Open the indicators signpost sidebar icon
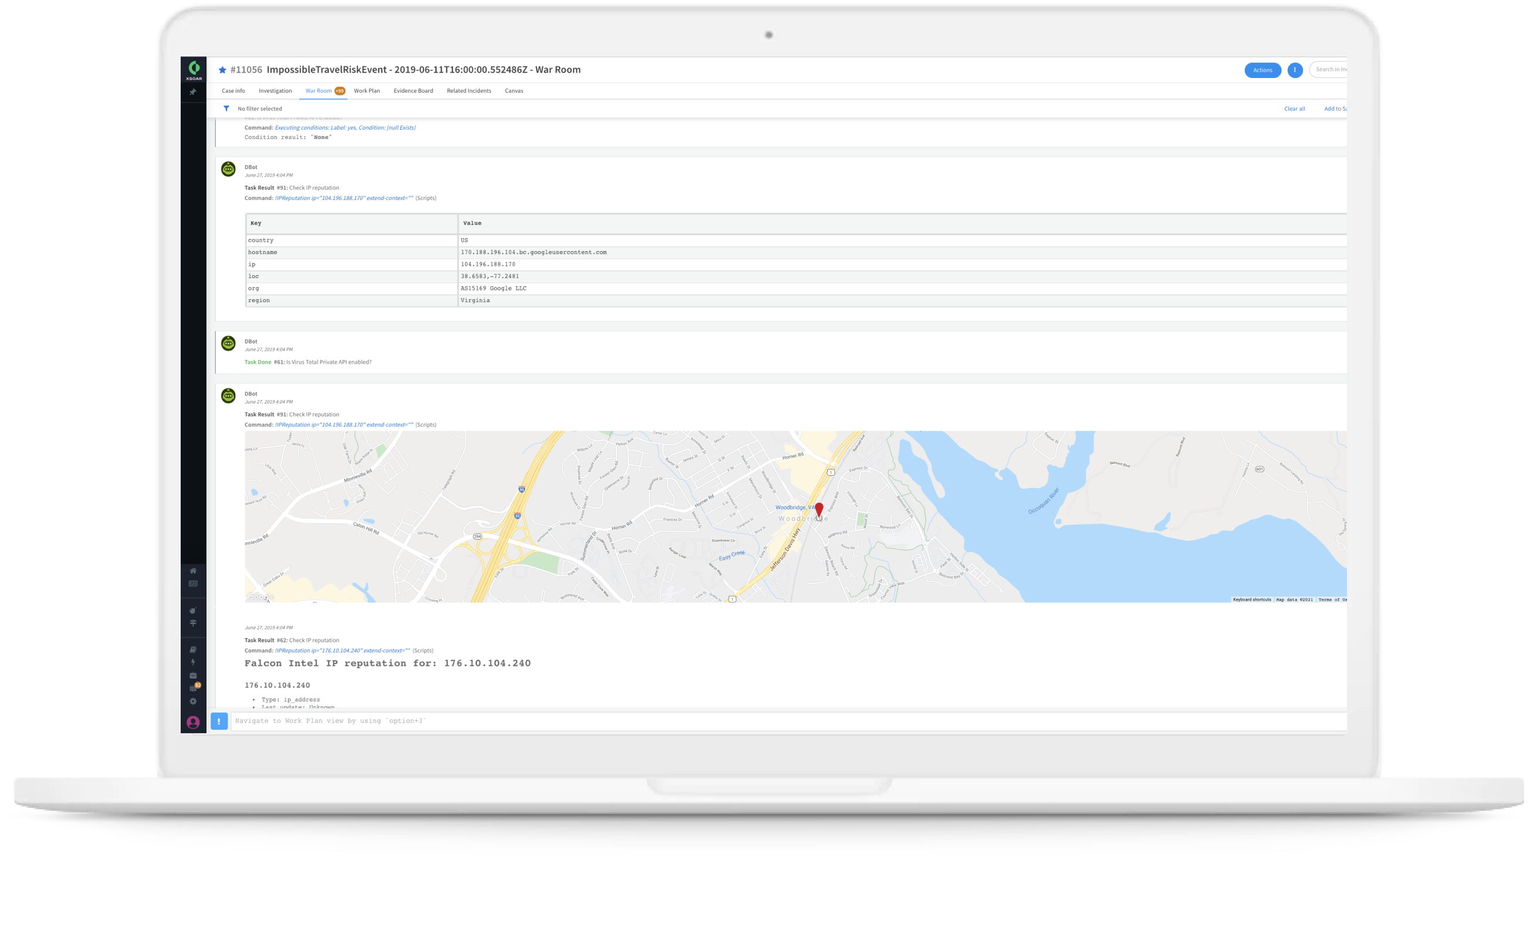 pos(193,623)
